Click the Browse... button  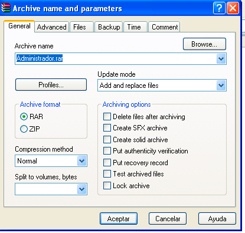point(204,44)
